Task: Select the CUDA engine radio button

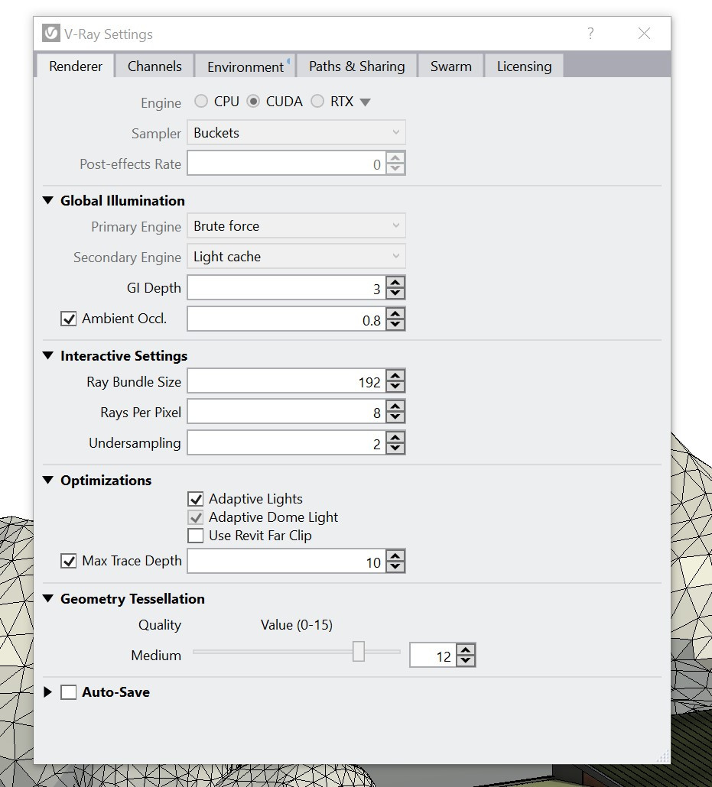Action: coord(253,102)
